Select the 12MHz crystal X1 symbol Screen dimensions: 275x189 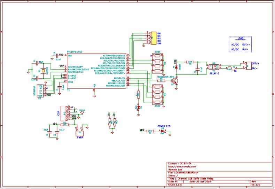click(43, 71)
